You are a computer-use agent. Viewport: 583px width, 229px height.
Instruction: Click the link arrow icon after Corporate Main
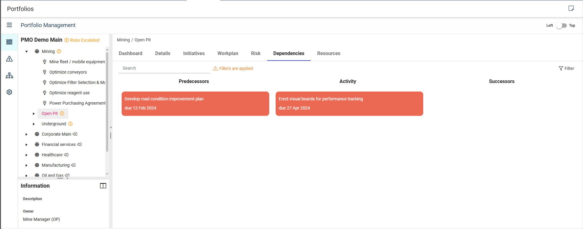click(x=75, y=134)
